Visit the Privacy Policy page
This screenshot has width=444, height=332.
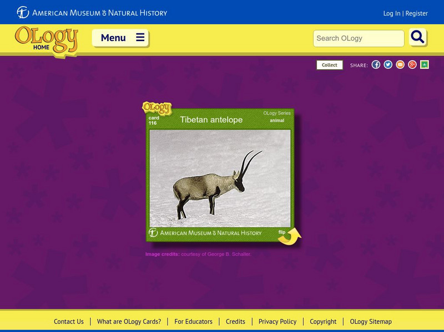(x=277, y=321)
